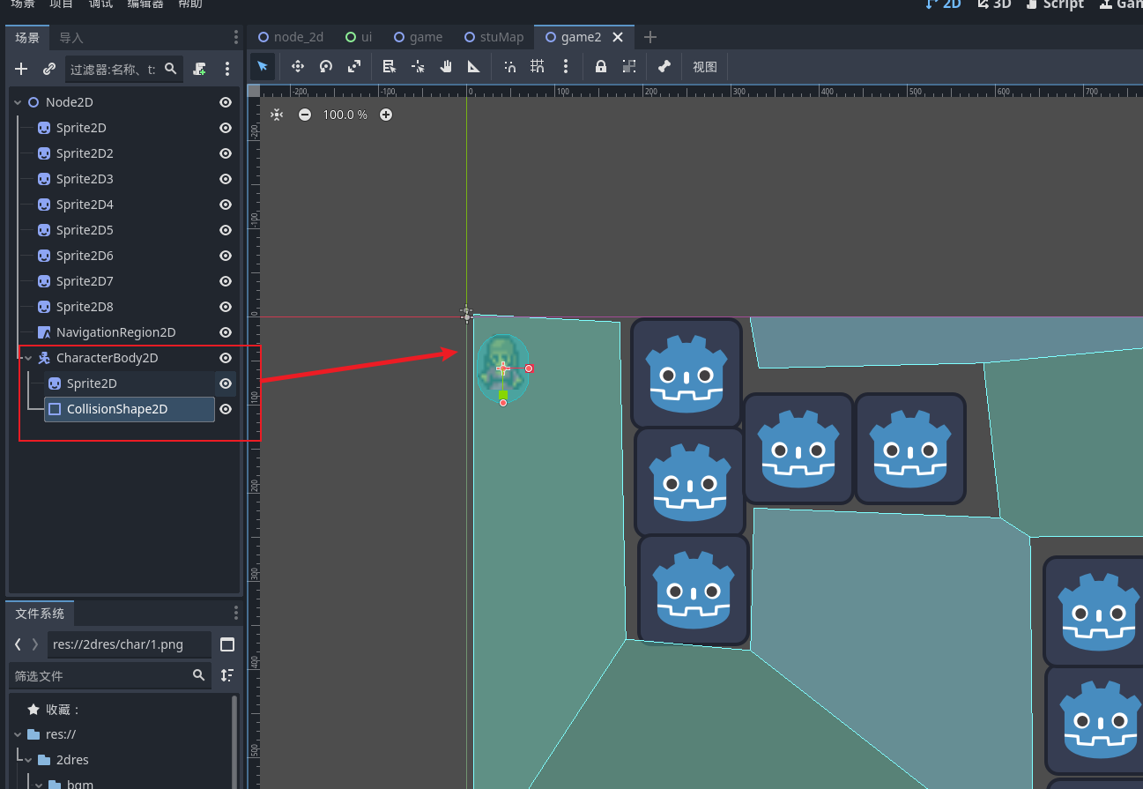Click the character sprite in viewport
The image size is (1143, 789).
tap(502, 368)
